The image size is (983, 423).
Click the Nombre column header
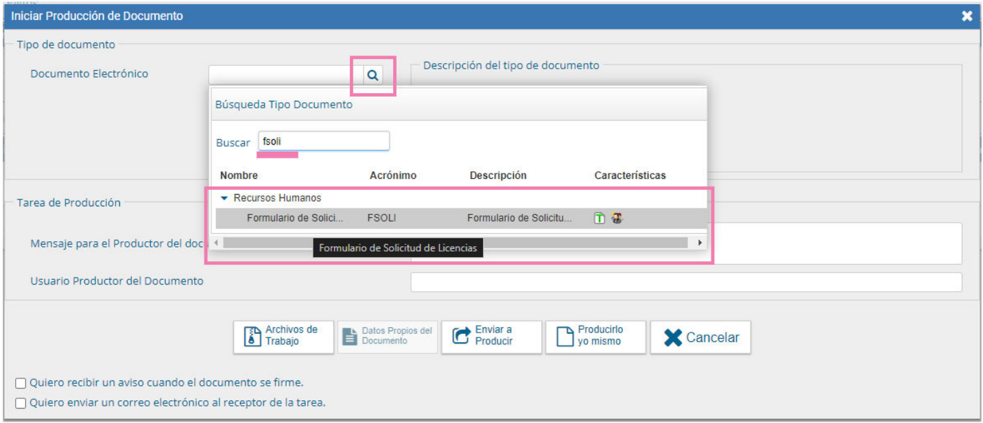coord(239,176)
